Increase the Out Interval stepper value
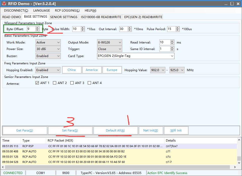 130,28
